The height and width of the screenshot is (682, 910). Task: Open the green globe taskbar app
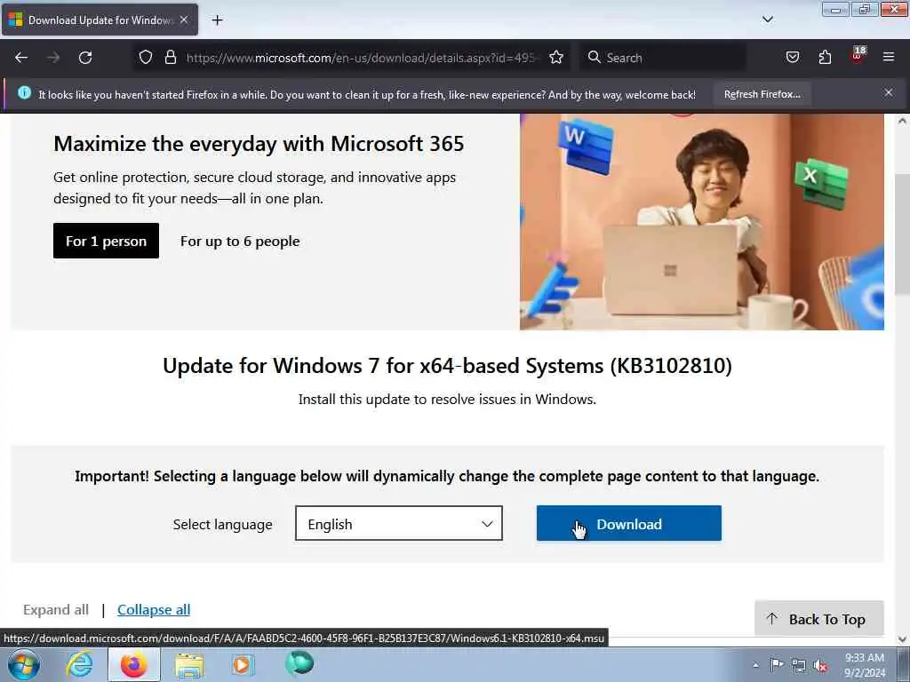(x=299, y=663)
